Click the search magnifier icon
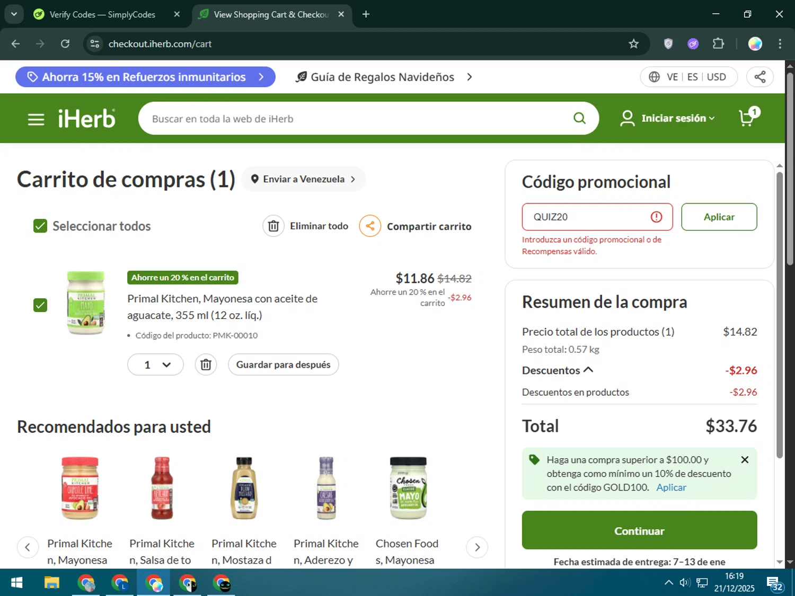Image resolution: width=795 pixels, height=596 pixels. 579,118
